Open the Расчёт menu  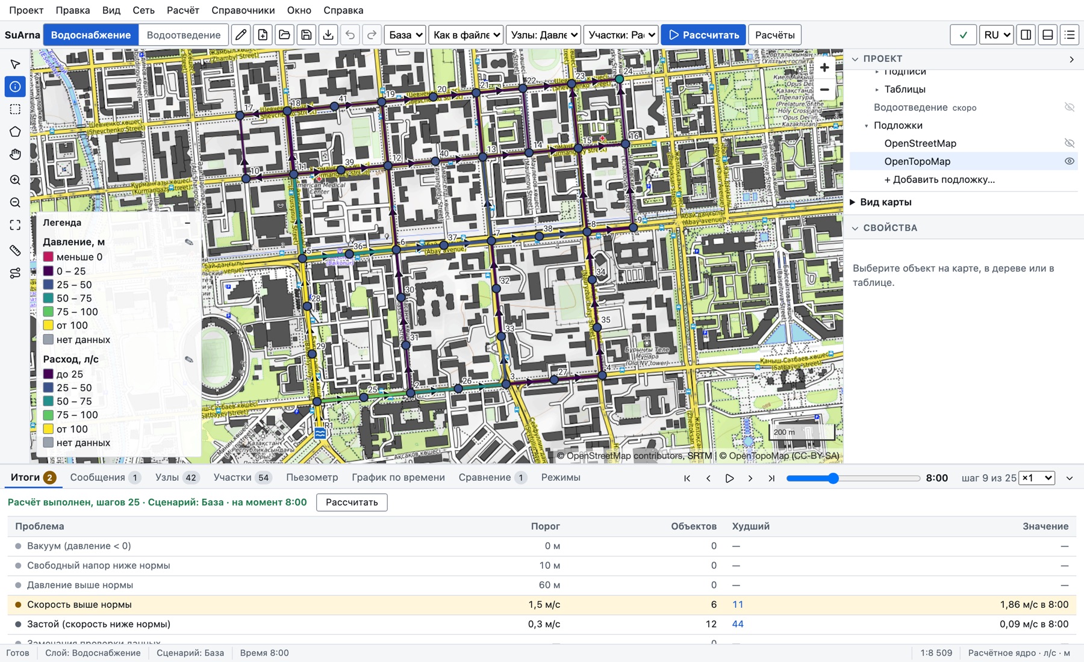pos(182,10)
